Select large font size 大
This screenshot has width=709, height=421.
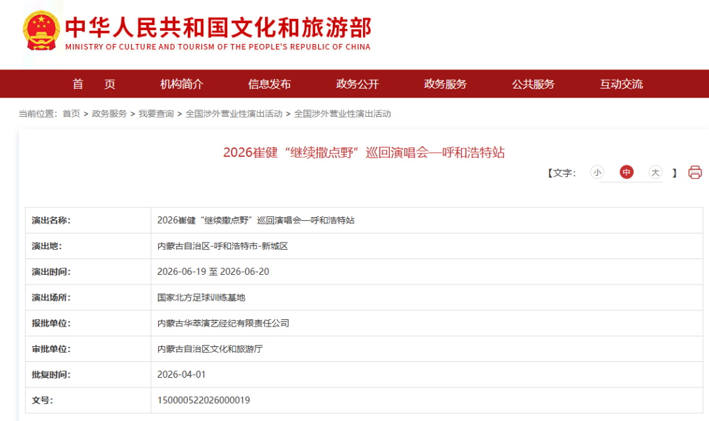655,172
